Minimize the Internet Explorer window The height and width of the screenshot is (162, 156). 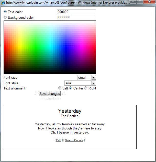[x=133, y=2]
